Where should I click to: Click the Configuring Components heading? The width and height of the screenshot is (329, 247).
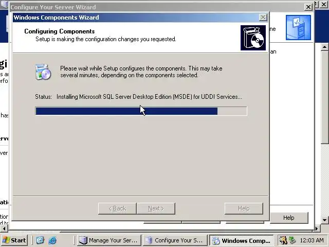pos(60,31)
